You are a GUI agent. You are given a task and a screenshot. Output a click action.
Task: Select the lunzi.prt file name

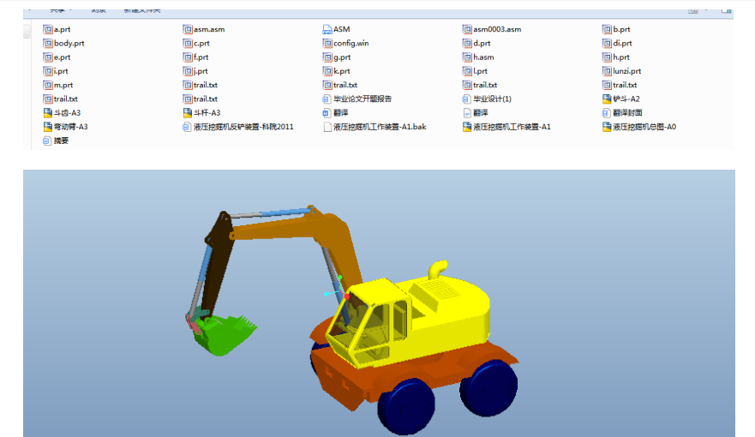627,71
